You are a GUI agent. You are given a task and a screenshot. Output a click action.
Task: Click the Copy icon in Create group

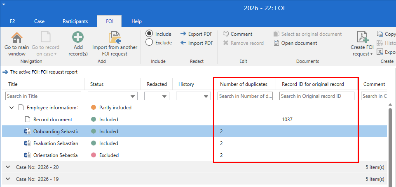coord(380,34)
